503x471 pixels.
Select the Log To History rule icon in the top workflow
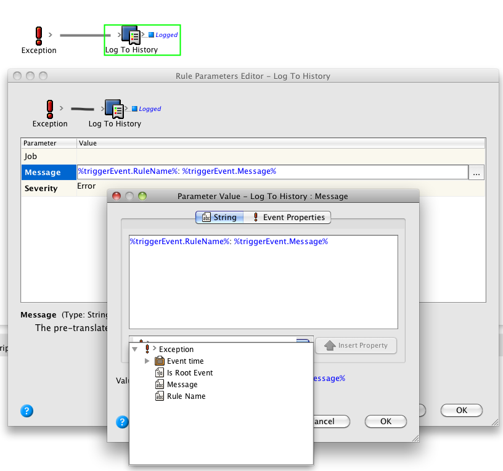click(130, 35)
